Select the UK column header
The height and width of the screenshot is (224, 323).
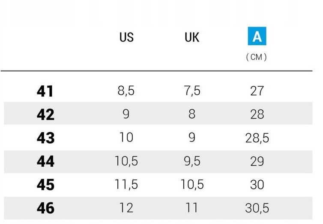pos(191,38)
